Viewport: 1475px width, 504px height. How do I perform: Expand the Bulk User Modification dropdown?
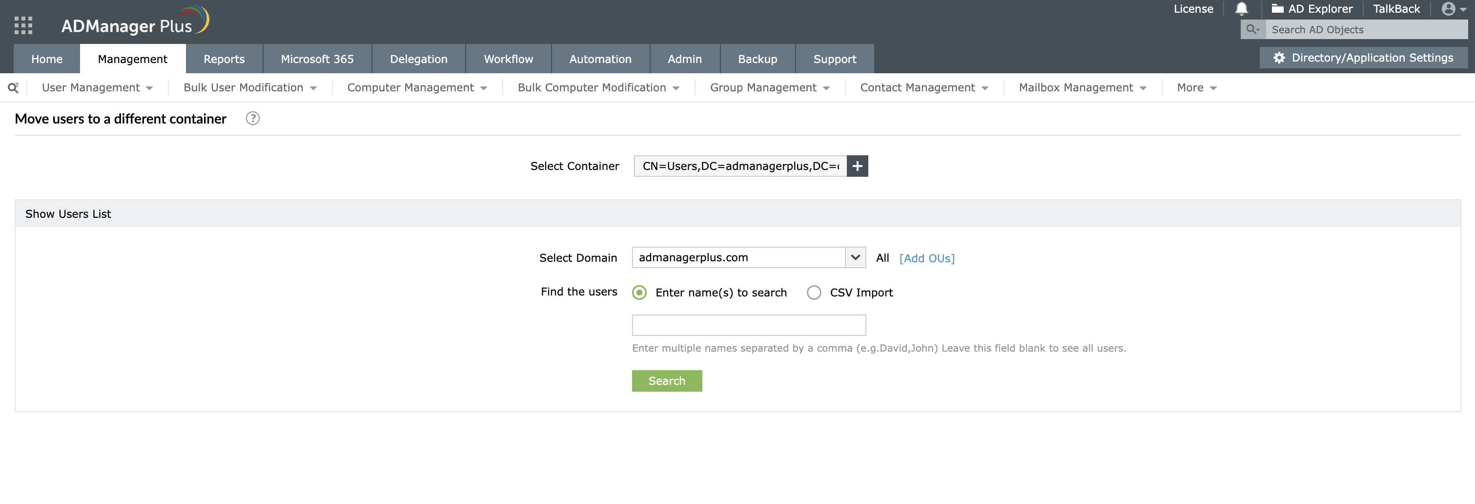coord(249,87)
